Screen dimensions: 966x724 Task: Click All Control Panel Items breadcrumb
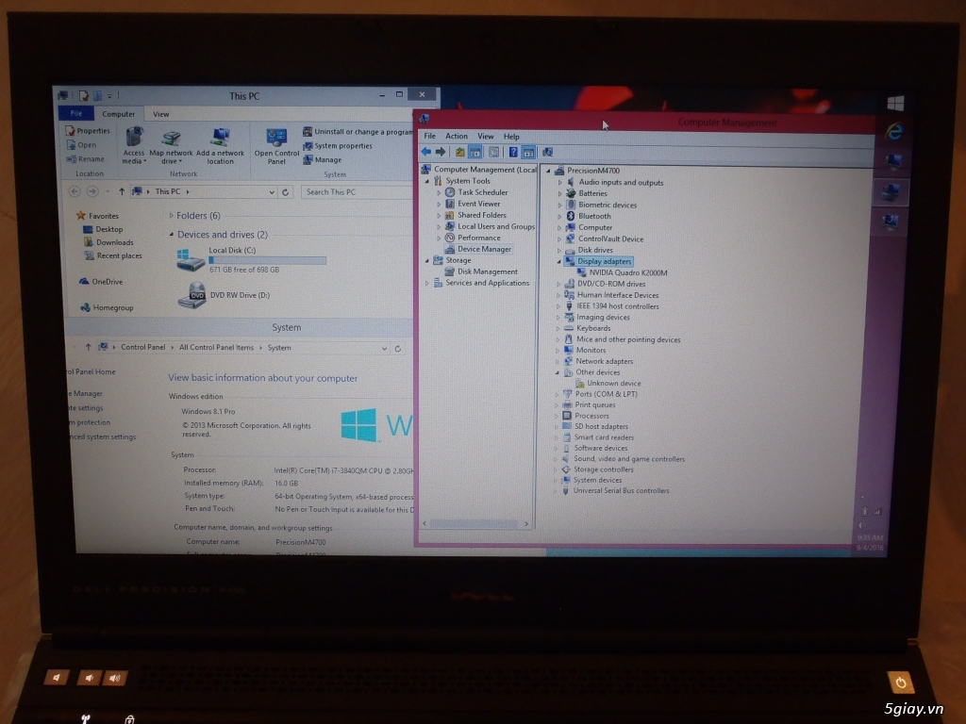[x=216, y=348]
